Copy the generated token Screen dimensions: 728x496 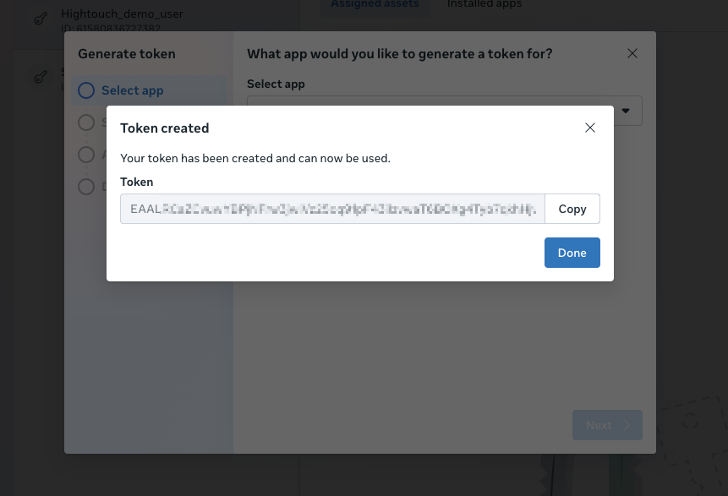572,209
